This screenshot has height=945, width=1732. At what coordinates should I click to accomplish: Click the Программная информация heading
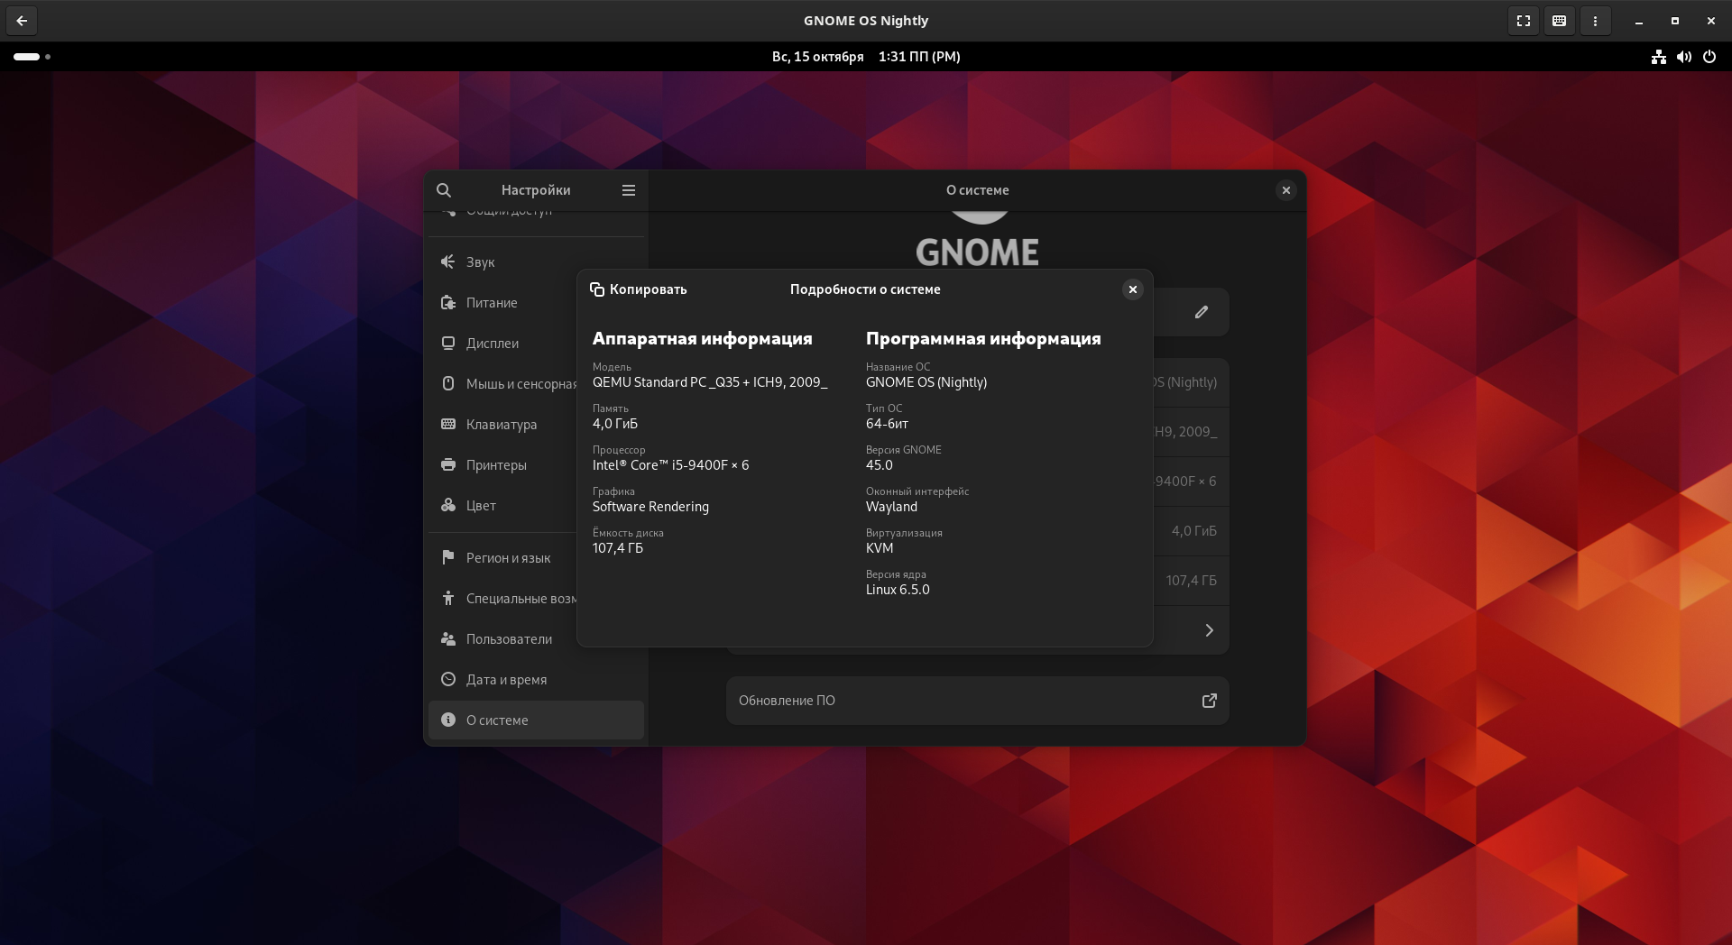983,339
